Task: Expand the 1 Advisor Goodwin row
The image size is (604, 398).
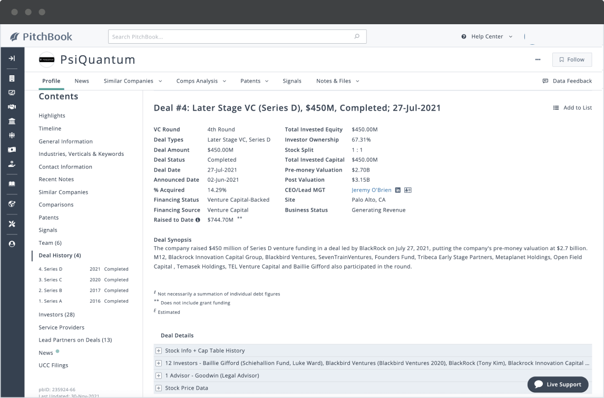Action: pos(158,376)
